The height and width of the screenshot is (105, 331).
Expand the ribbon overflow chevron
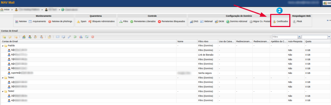click(x=328, y=20)
